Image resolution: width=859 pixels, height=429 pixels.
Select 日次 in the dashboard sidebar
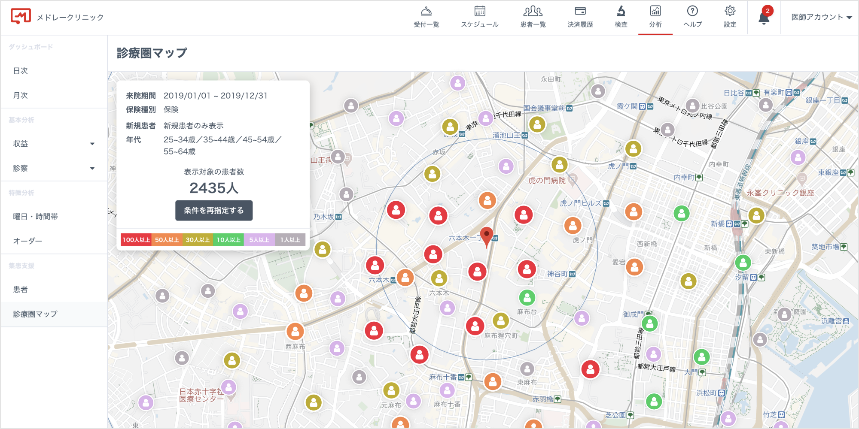pos(21,71)
